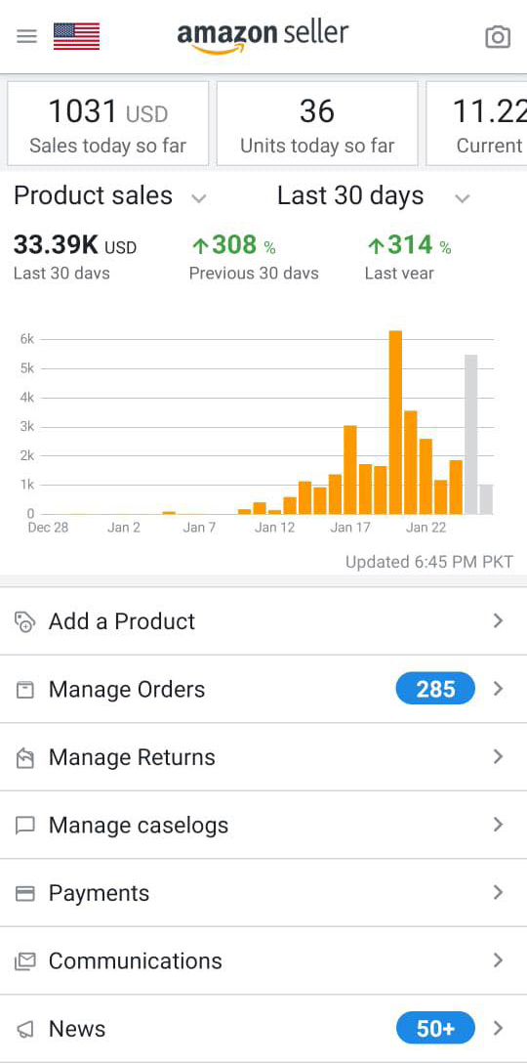Open the chevron beside Payments
This screenshot has width=527, height=1064.
(x=499, y=892)
